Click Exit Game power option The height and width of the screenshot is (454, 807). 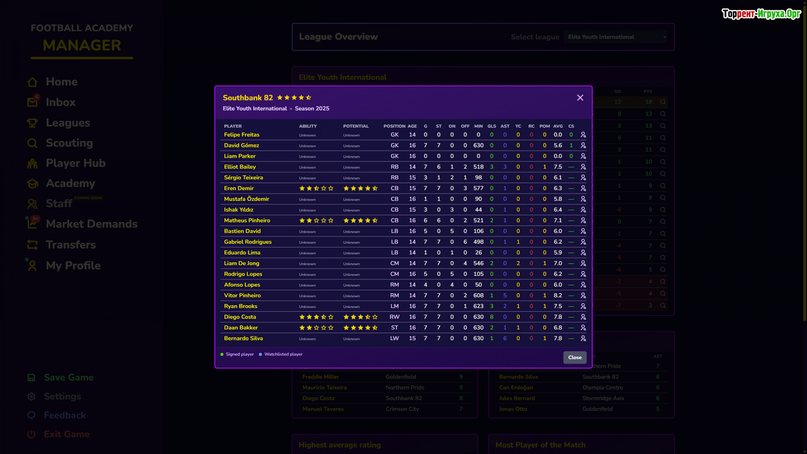pos(66,434)
